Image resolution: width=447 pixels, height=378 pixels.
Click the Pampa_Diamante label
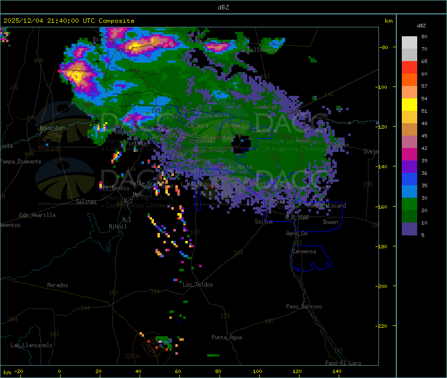pyautogui.click(x=21, y=161)
